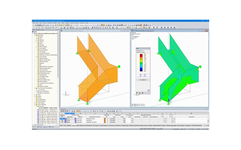Collapse the Favorites folder

(36, 106)
